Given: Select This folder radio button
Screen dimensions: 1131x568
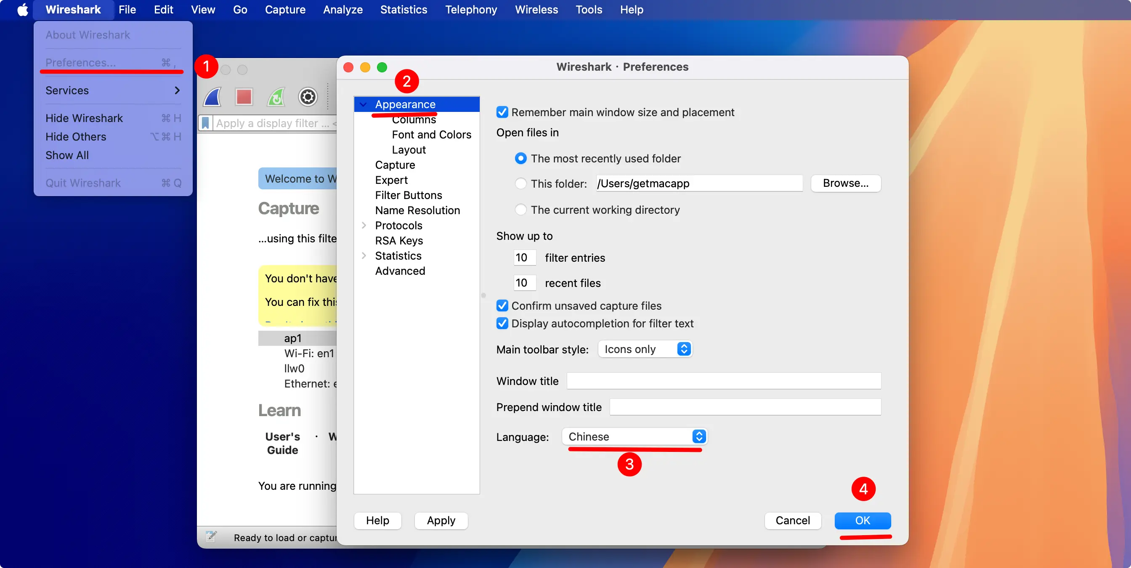Looking at the screenshot, I should pos(521,183).
